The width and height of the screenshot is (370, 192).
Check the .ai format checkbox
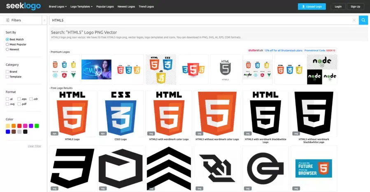(x=7, y=99)
